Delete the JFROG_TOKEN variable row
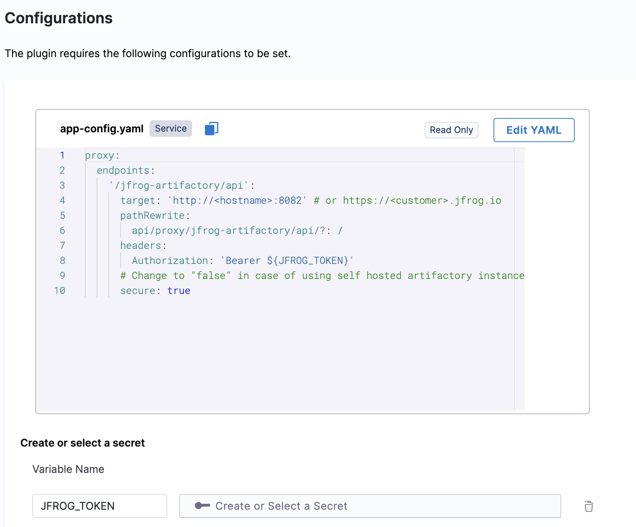 coord(589,506)
